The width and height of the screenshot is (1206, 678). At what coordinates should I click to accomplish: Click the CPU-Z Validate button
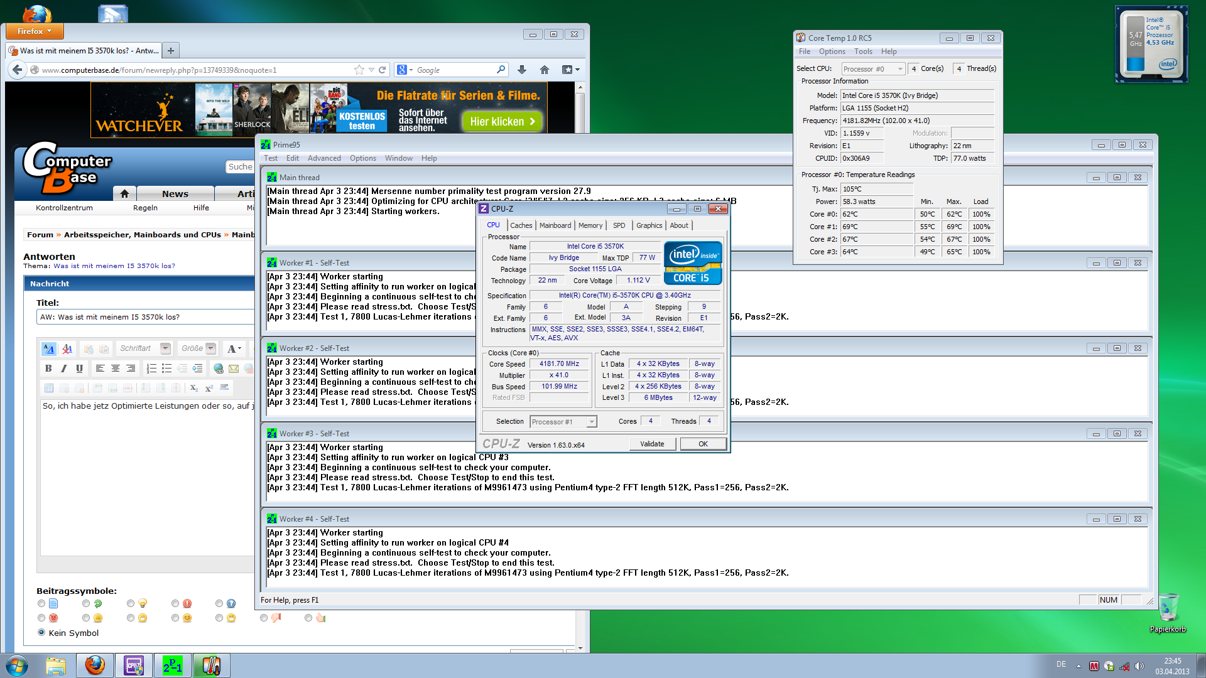652,444
